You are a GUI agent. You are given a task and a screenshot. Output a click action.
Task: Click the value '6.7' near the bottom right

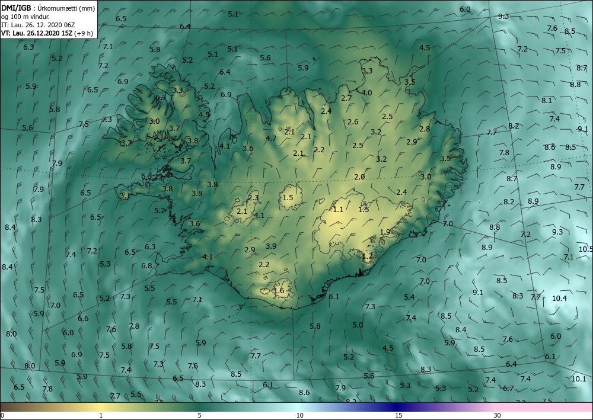click(508, 388)
